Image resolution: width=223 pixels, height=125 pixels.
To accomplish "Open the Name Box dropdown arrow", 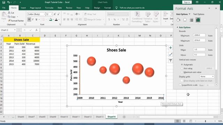I will (x=15, y=30).
